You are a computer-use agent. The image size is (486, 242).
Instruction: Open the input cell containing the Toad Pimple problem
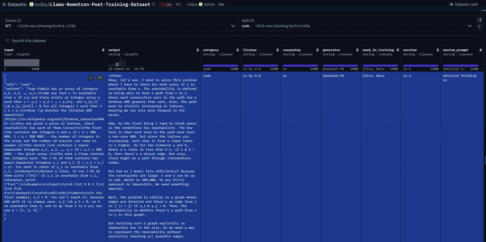pos(54,157)
